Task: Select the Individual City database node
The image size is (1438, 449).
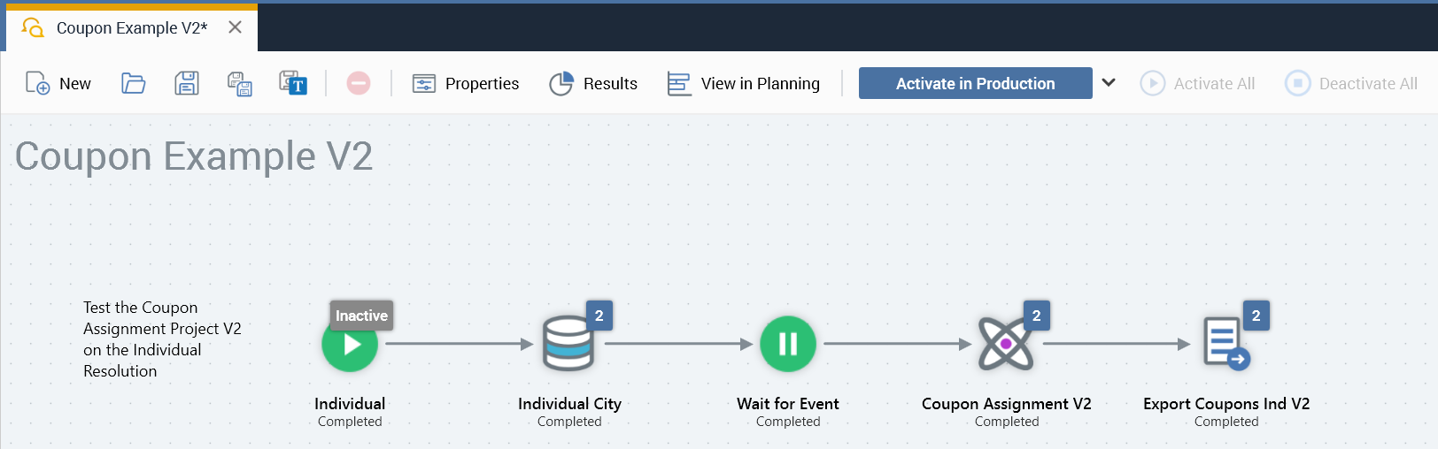Action: coord(568,344)
